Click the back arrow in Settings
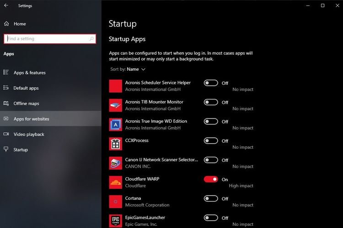The image size is (343, 228). click(6, 5)
